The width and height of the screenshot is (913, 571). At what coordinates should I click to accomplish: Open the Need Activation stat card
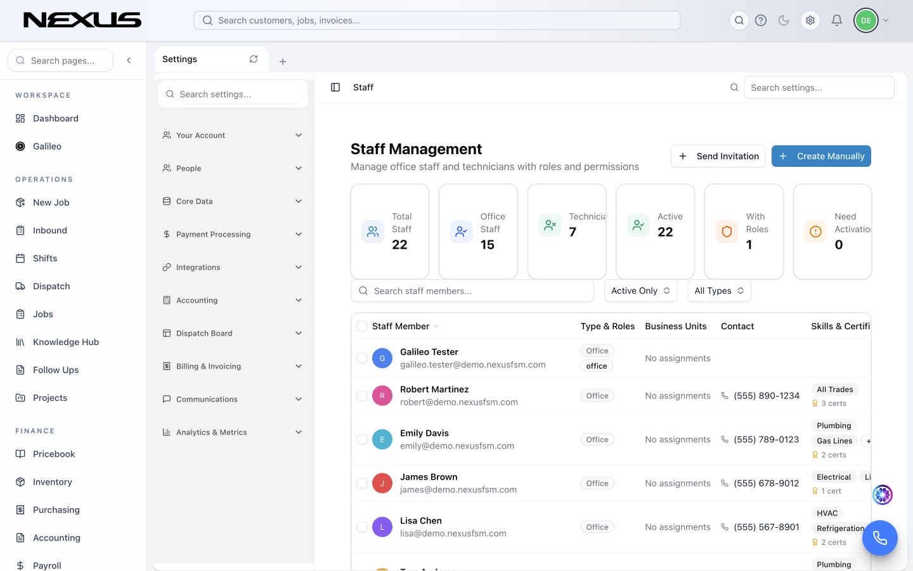(832, 232)
